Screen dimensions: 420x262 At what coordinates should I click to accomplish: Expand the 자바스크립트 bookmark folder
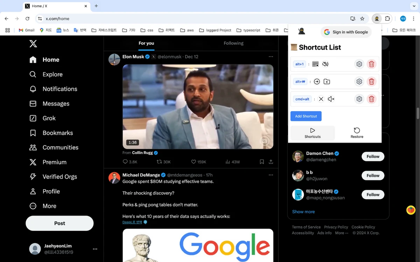click(x=104, y=30)
